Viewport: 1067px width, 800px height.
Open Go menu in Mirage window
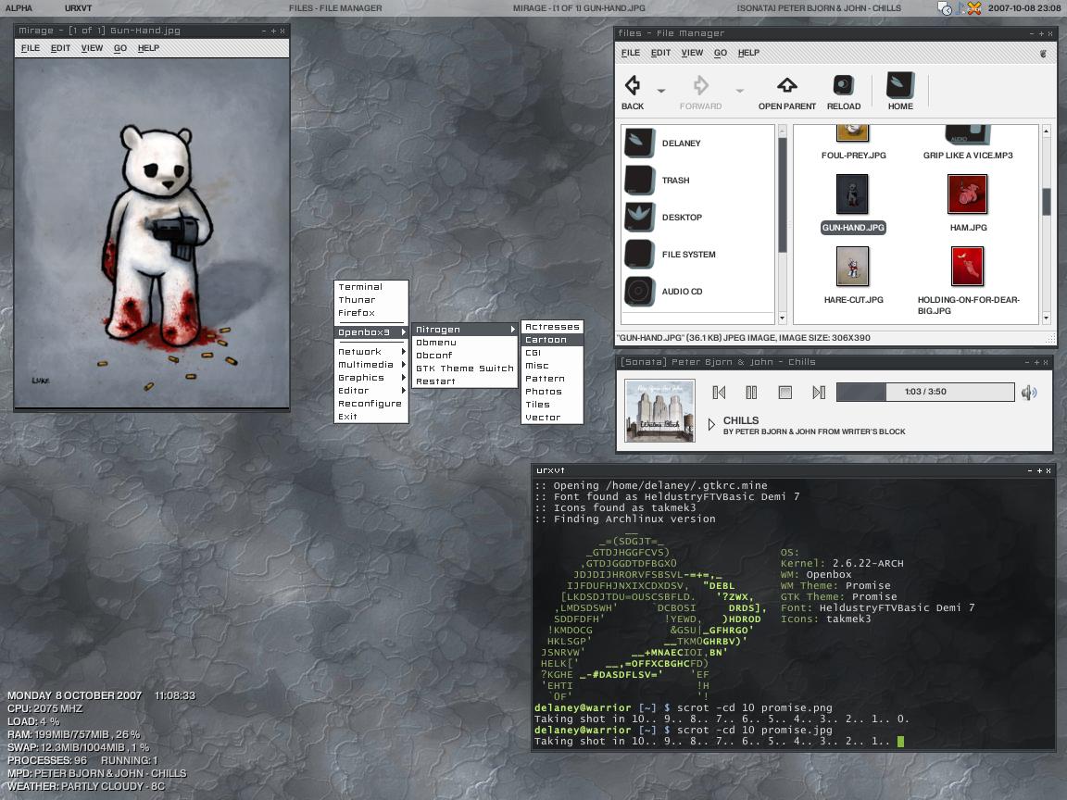click(x=120, y=48)
